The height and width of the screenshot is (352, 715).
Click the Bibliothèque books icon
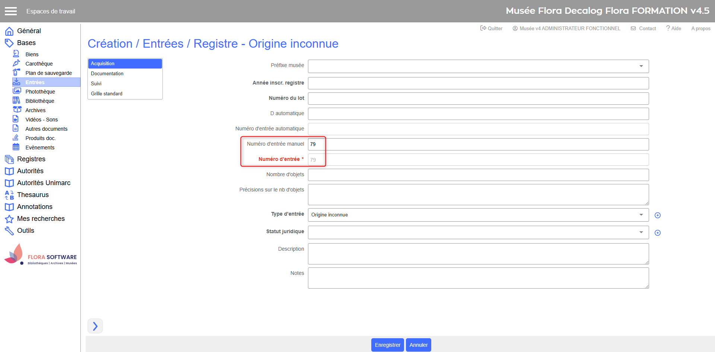tap(16, 101)
